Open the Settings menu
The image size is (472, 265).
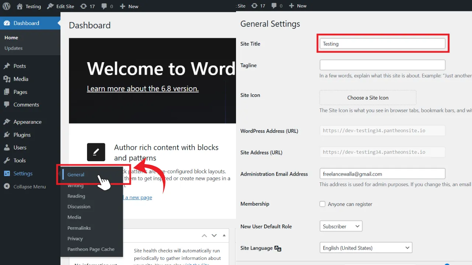pyautogui.click(x=23, y=173)
